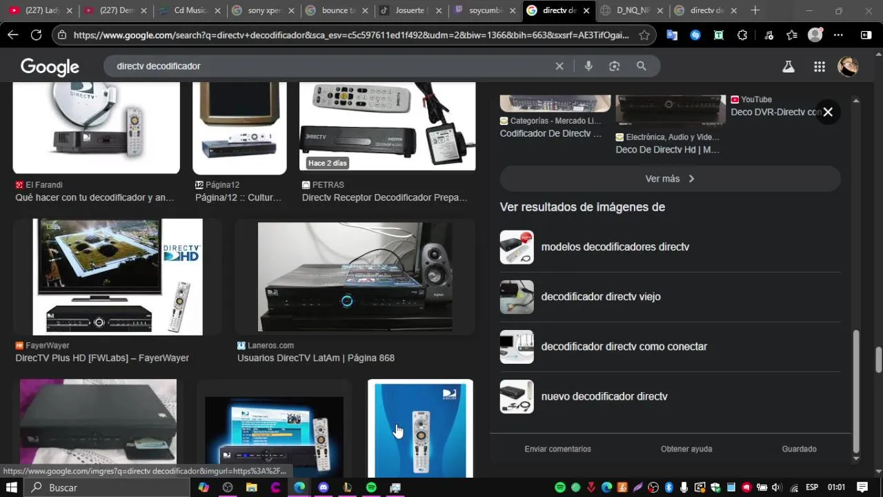Submit the search with the magnifier icon
883x497 pixels.
(x=642, y=66)
